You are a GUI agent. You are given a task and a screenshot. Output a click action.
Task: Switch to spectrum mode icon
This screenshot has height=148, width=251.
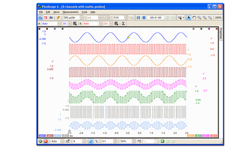pos(51,18)
